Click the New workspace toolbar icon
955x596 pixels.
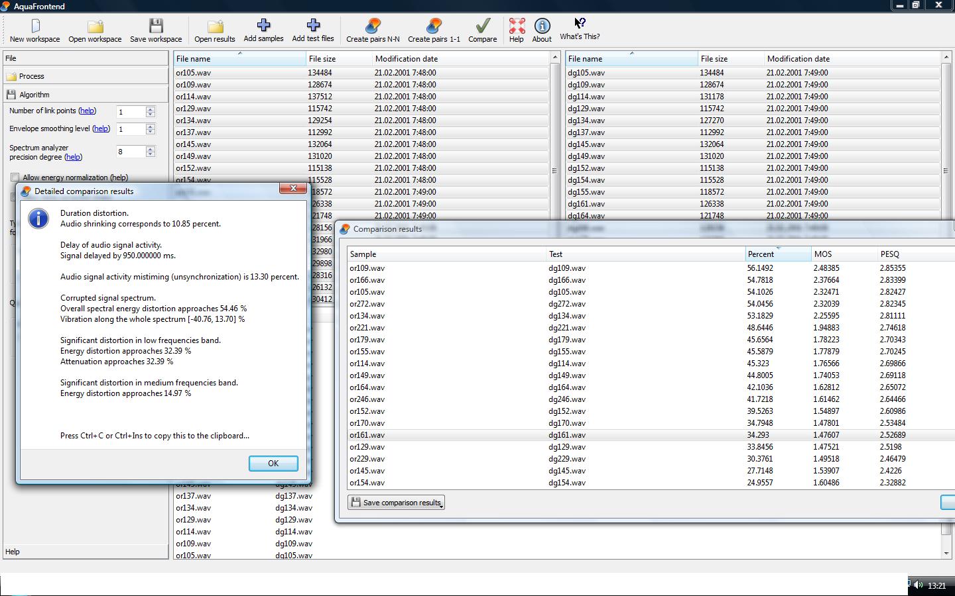pos(35,26)
